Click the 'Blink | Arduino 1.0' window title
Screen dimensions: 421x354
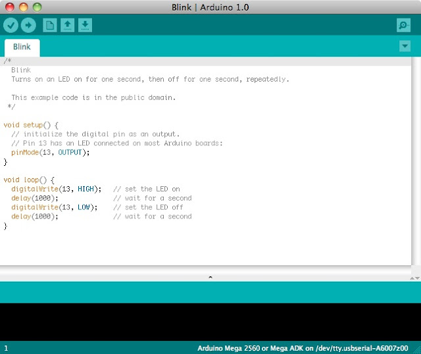[x=210, y=7]
